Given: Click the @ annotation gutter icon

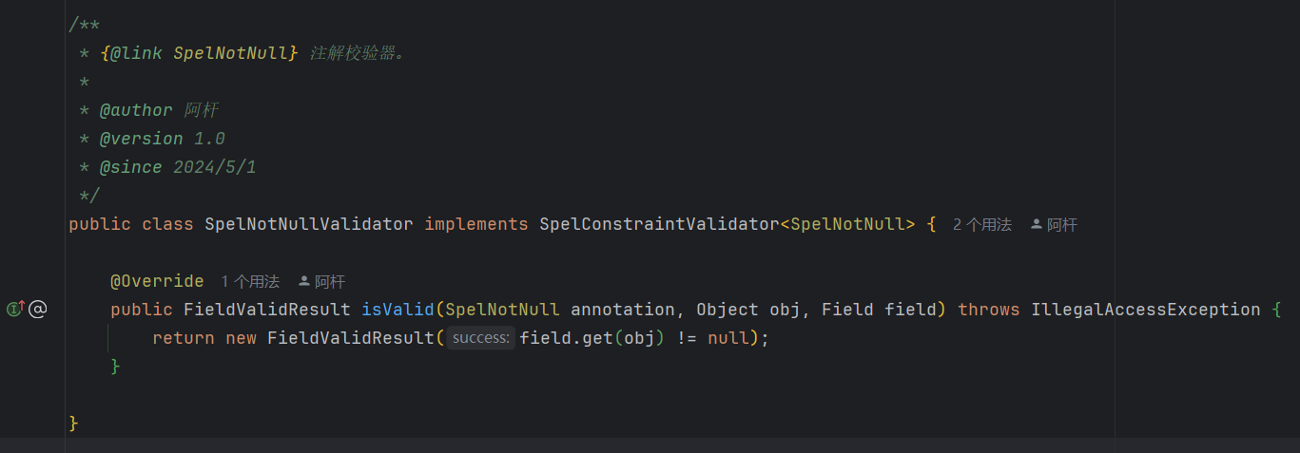Looking at the screenshot, I should 37,309.
